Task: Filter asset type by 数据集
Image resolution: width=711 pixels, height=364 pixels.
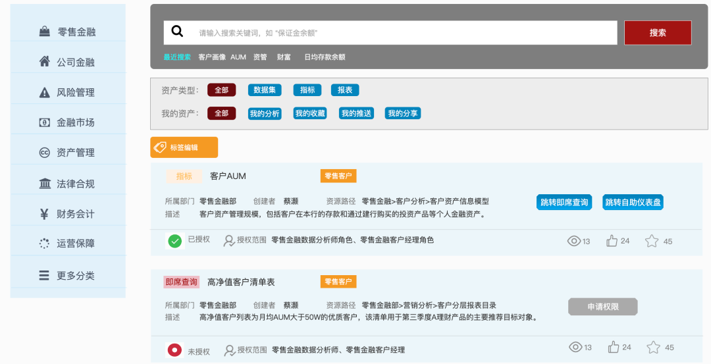Action: (x=265, y=90)
